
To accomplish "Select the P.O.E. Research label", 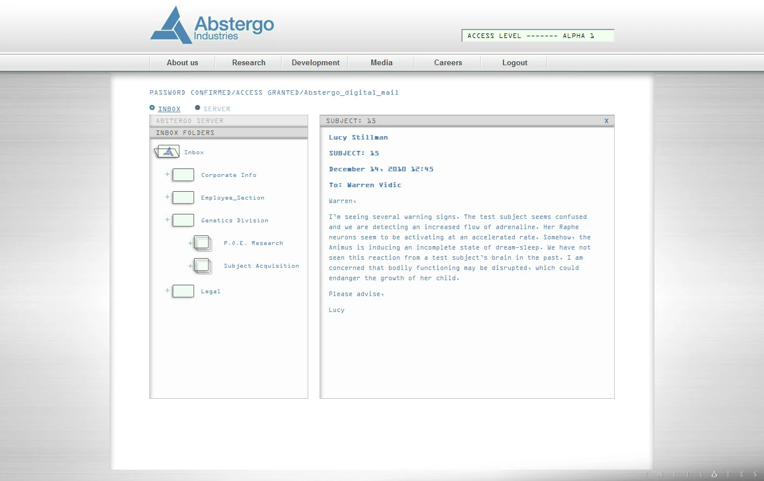I will [x=253, y=243].
